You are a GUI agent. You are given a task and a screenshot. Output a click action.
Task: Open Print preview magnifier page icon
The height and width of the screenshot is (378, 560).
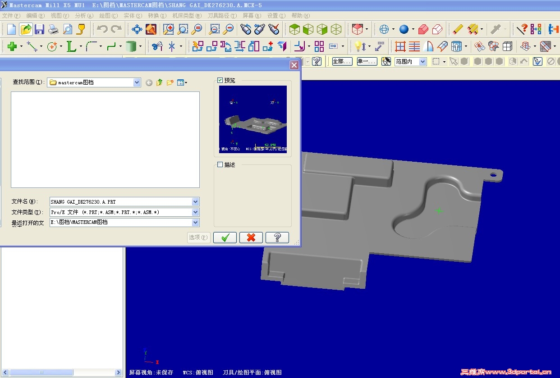[x=68, y=30]
